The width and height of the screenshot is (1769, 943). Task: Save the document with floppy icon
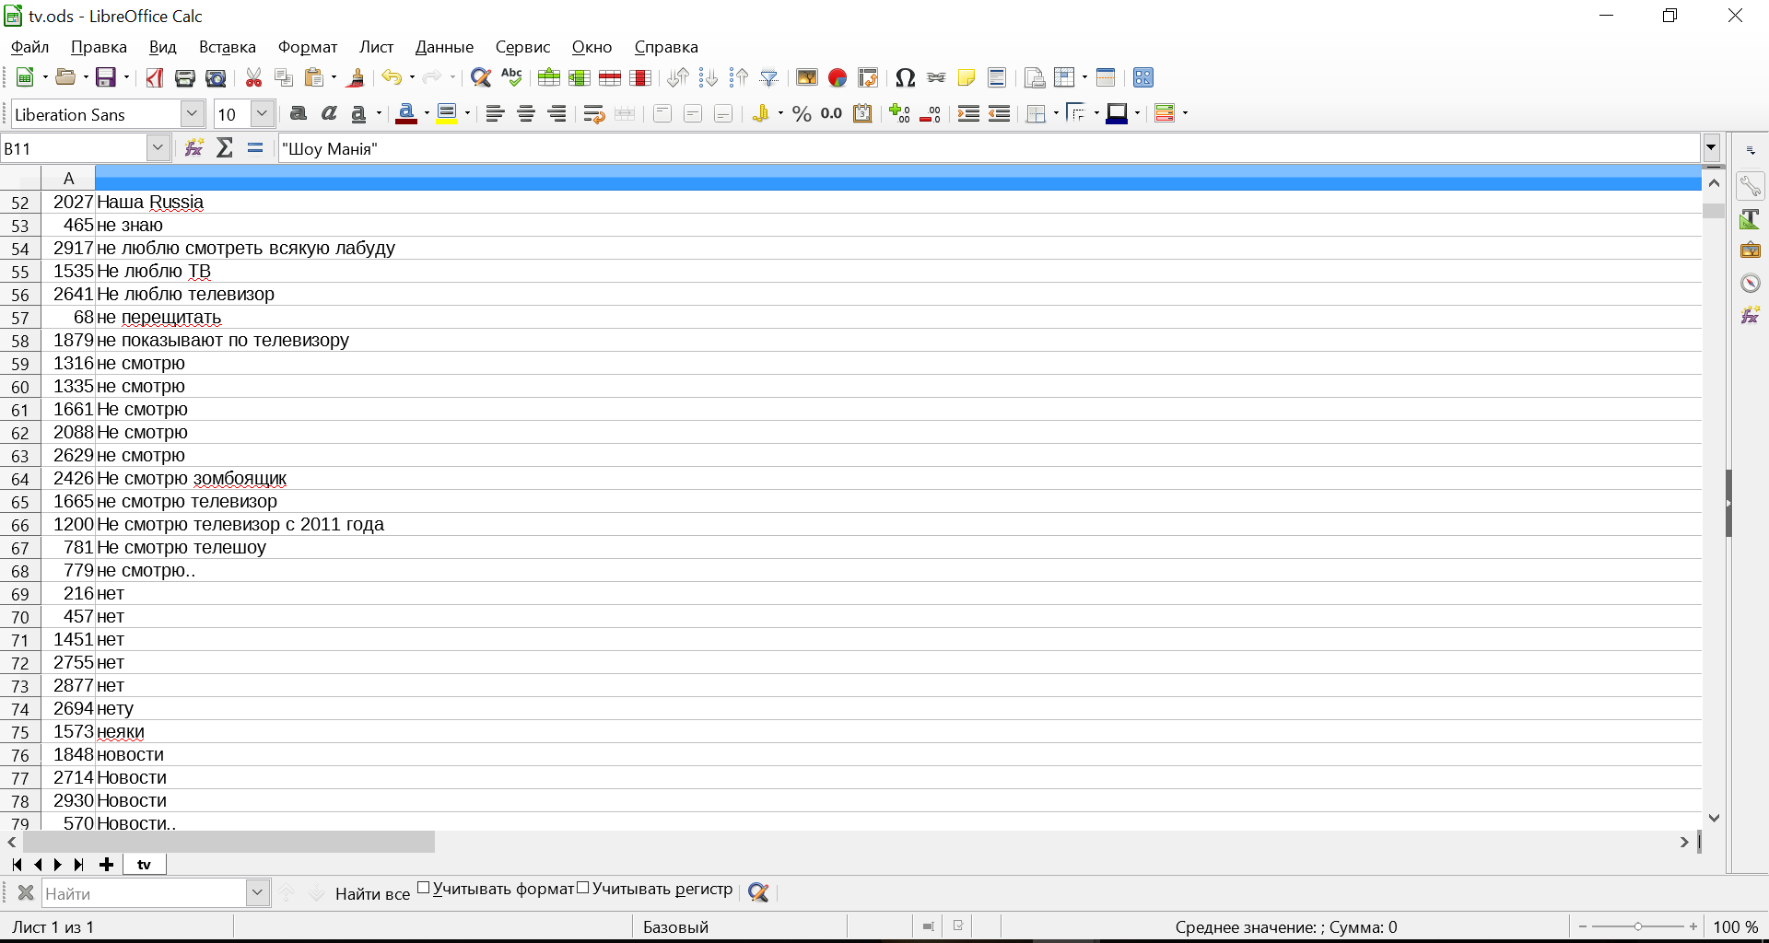tap(107, 78)
